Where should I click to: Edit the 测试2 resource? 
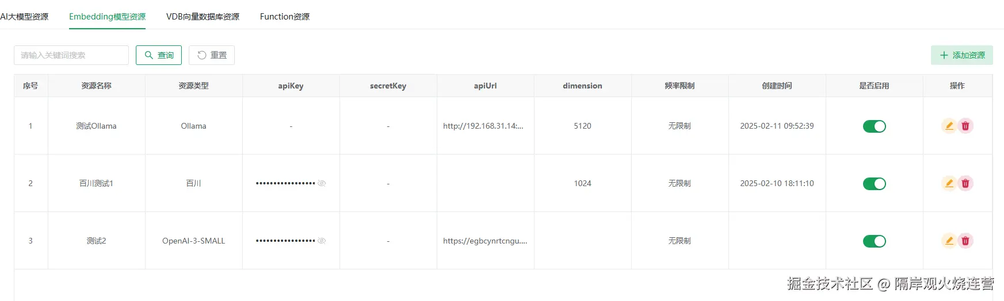949,241
